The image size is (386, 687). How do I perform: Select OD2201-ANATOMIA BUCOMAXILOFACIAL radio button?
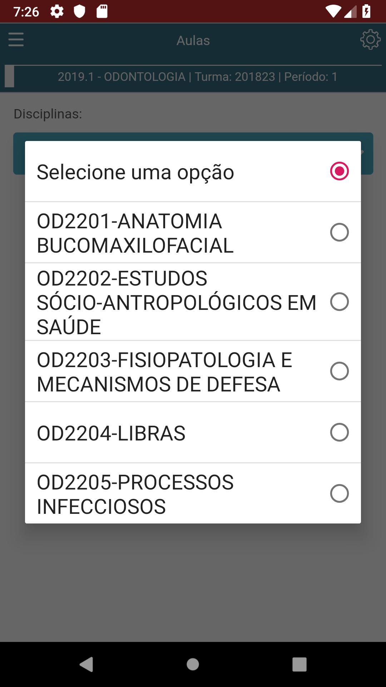339,233
